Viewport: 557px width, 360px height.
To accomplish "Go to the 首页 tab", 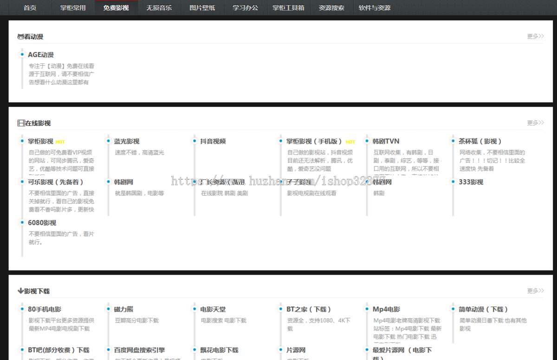I will [30, 8].
